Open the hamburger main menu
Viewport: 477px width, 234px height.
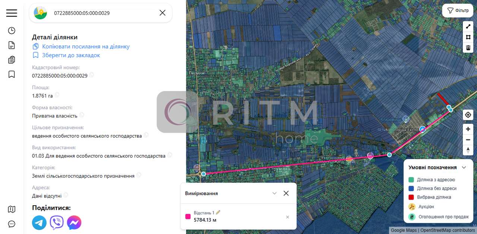click(12, 13)
